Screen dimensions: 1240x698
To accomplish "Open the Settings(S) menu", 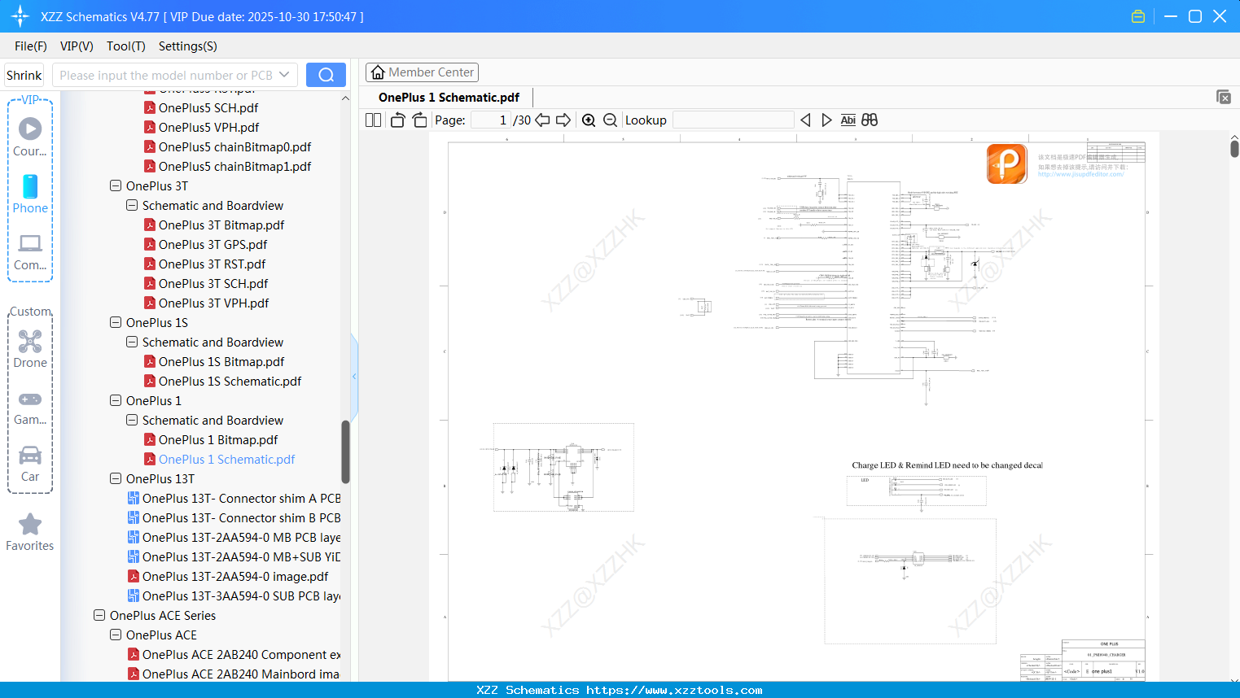I will tap(187, 46).
